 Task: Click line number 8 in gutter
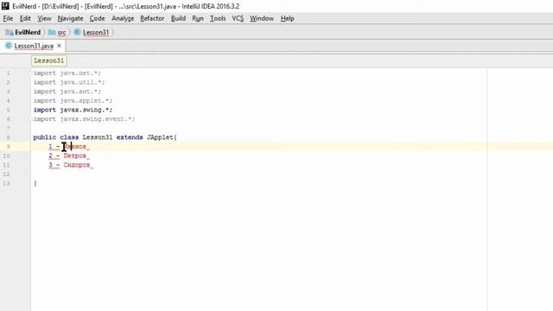click(x=8, y=137)
